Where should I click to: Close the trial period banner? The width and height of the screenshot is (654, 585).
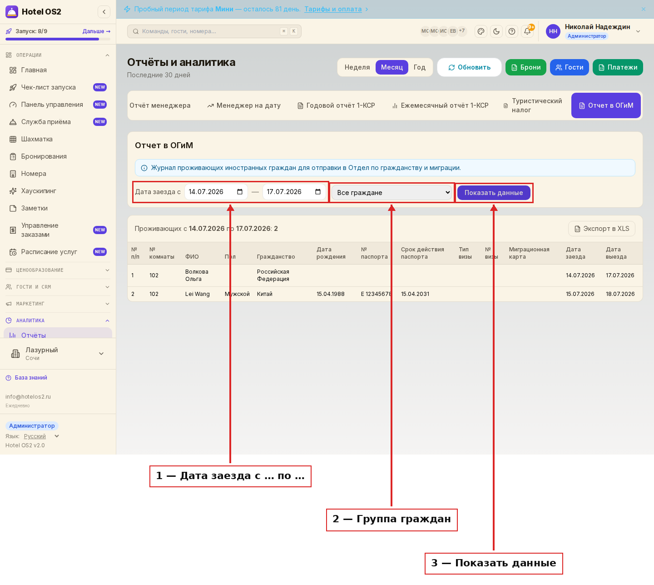click(x=644, y=9)
